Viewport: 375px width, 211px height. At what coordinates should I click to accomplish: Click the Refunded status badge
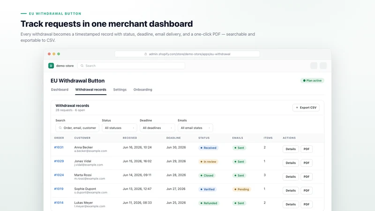(209, 203)
